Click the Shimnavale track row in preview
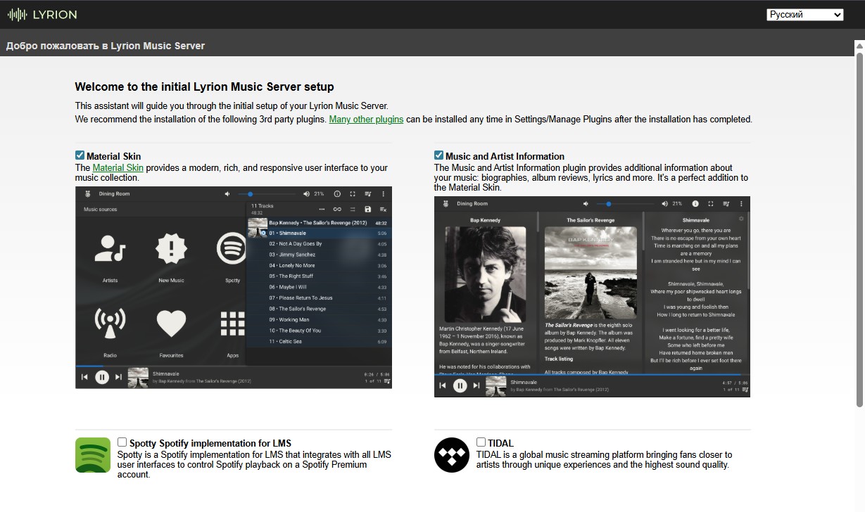The width and height of the screenshot is (865, 512). point(317,233)
